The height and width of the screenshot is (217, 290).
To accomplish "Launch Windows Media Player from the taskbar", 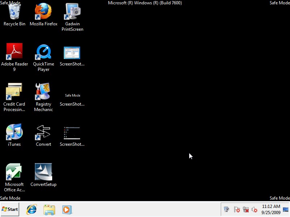I will 67,209.
